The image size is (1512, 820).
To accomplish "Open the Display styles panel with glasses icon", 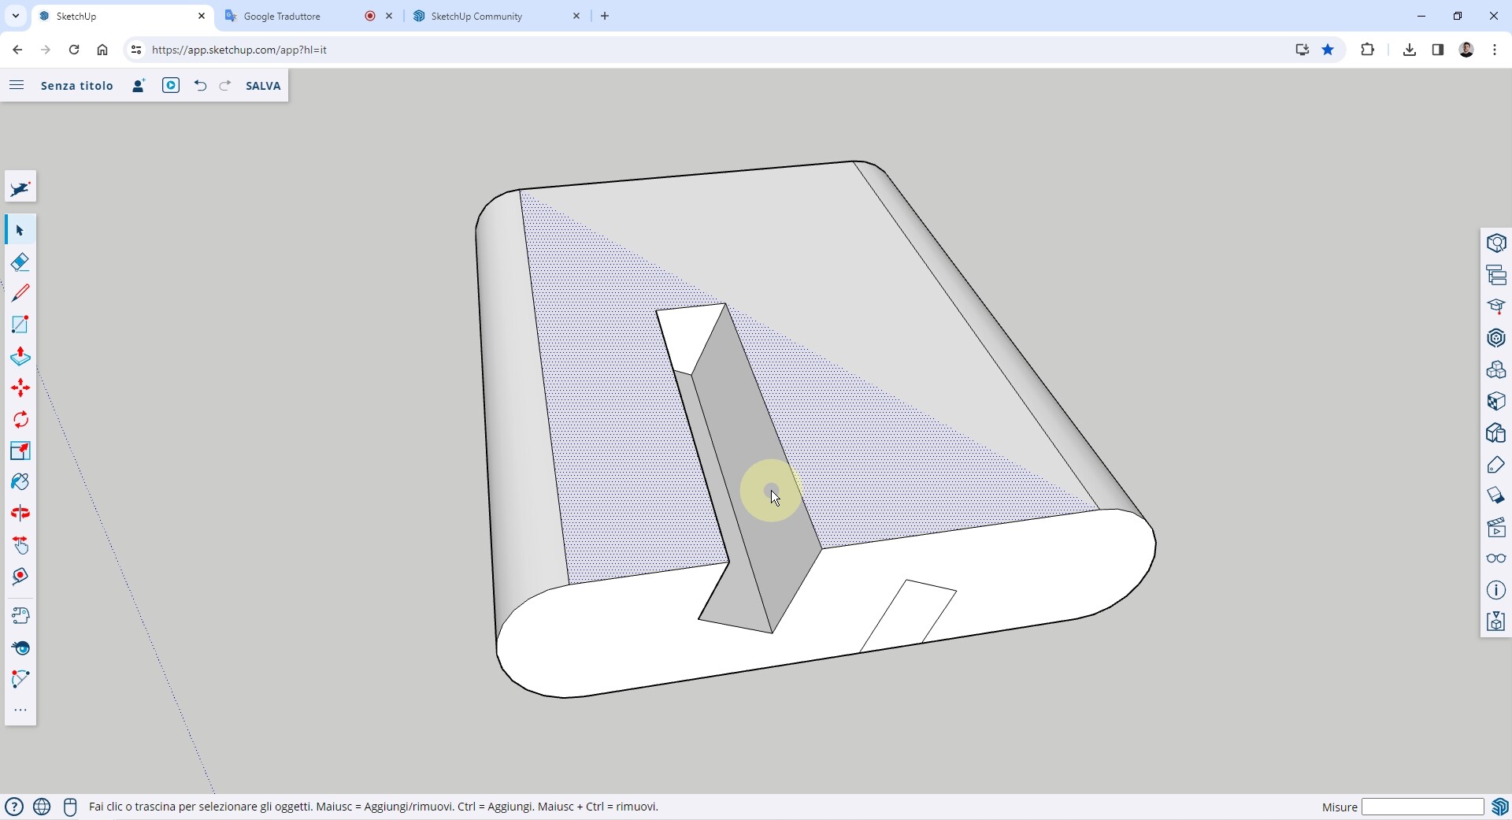I will click(1496, 558).
